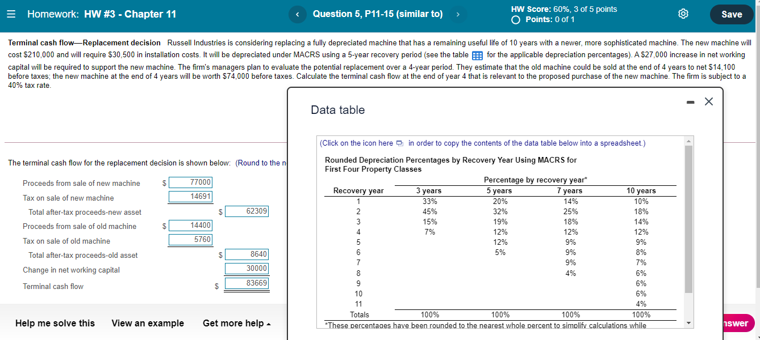The height and width of the screenshot is (340, 760).
Task: Select the Question 5, P11-15 header
Action: pyautogui.click(x=377, y=14)
